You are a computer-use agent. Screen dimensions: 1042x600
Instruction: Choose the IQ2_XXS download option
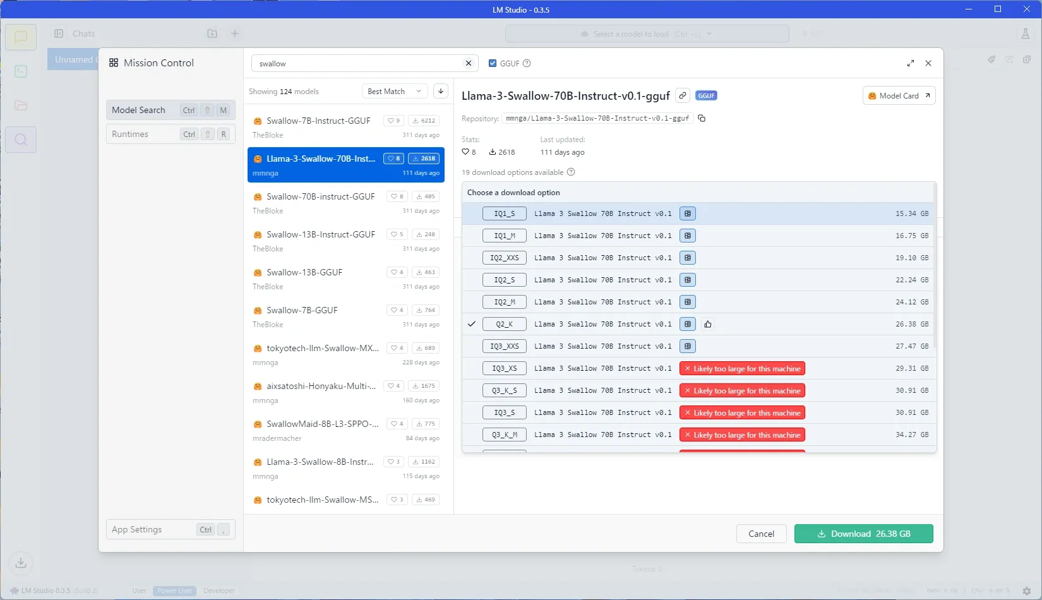(698, 258)
